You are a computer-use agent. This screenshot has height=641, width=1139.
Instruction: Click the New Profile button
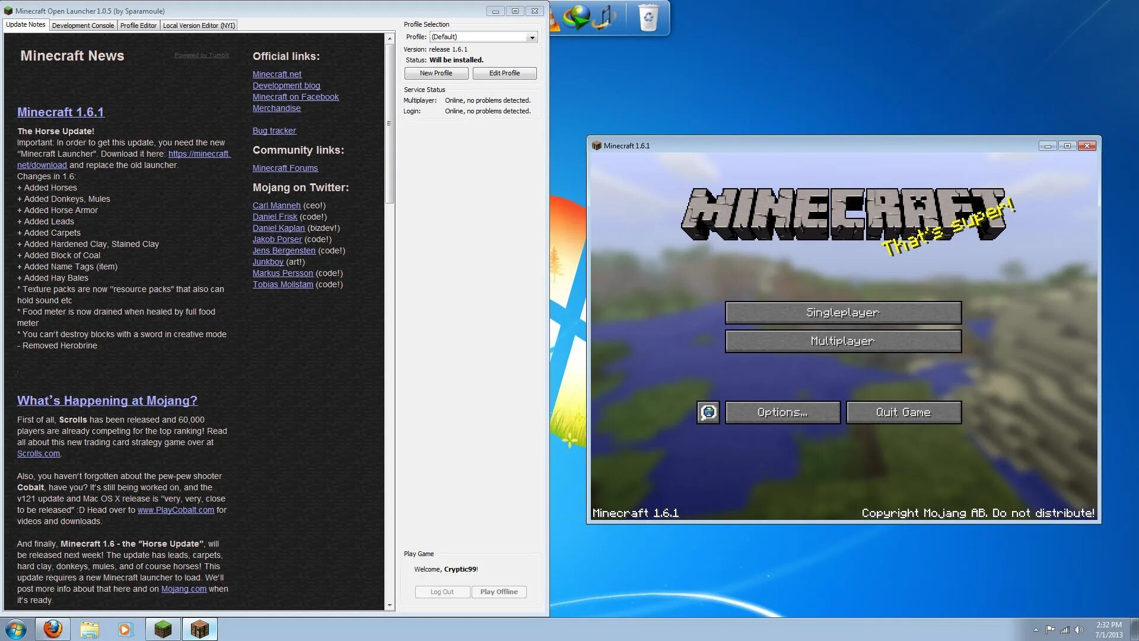435,73
